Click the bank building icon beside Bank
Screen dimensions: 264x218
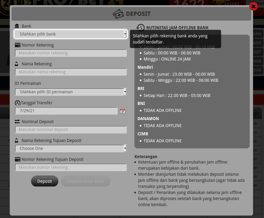click(x=17, y=26)
